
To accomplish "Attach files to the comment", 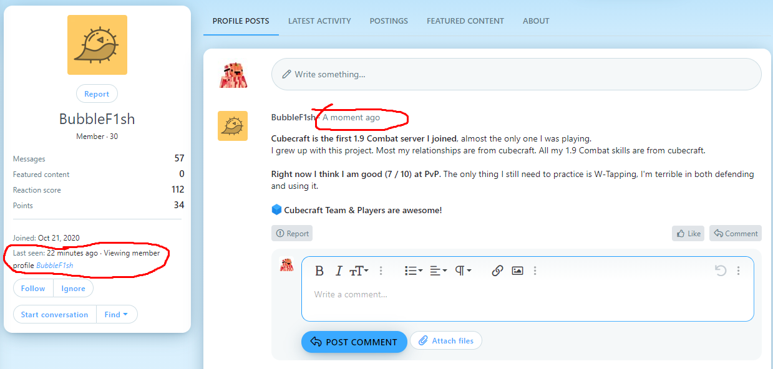I will tap(446, 340).
